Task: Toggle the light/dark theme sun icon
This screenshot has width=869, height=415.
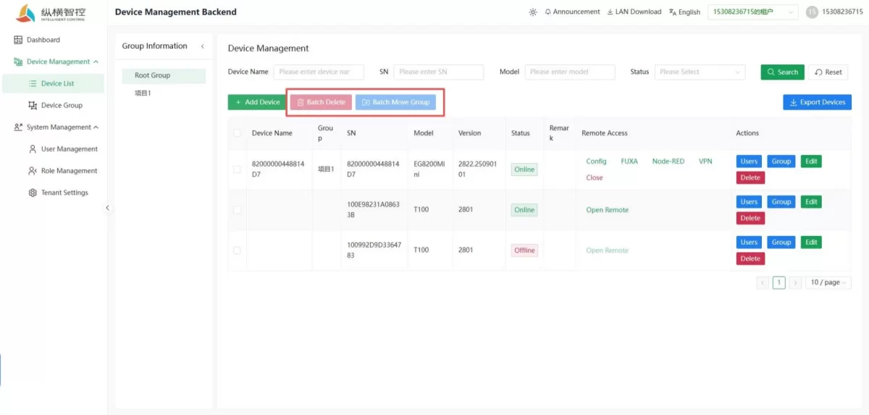Action: 533,12
